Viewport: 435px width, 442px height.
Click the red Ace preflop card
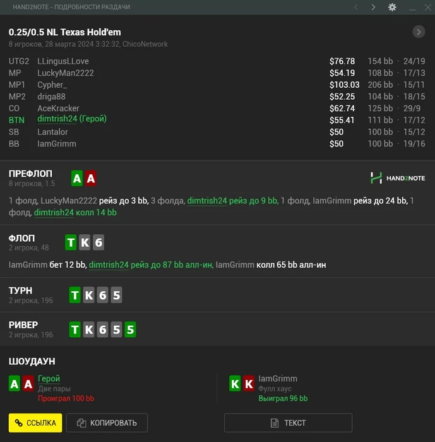[x=91, y=178]
